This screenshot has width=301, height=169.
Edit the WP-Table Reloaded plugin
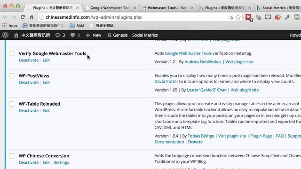click(46, 111)
